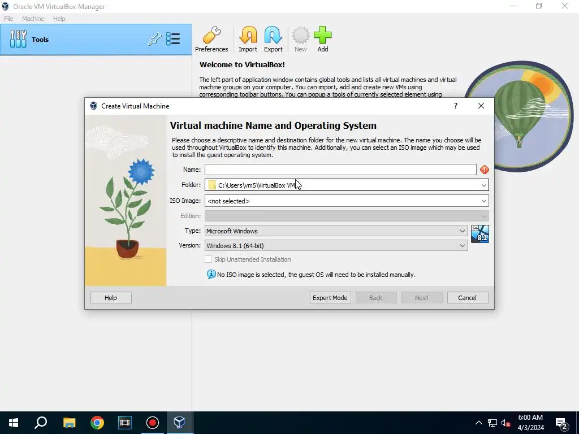The width and height of the screenshot is (579, 434).
Task: Click into the Name input field
Action: pyautogui.click(x=340, y=170)
